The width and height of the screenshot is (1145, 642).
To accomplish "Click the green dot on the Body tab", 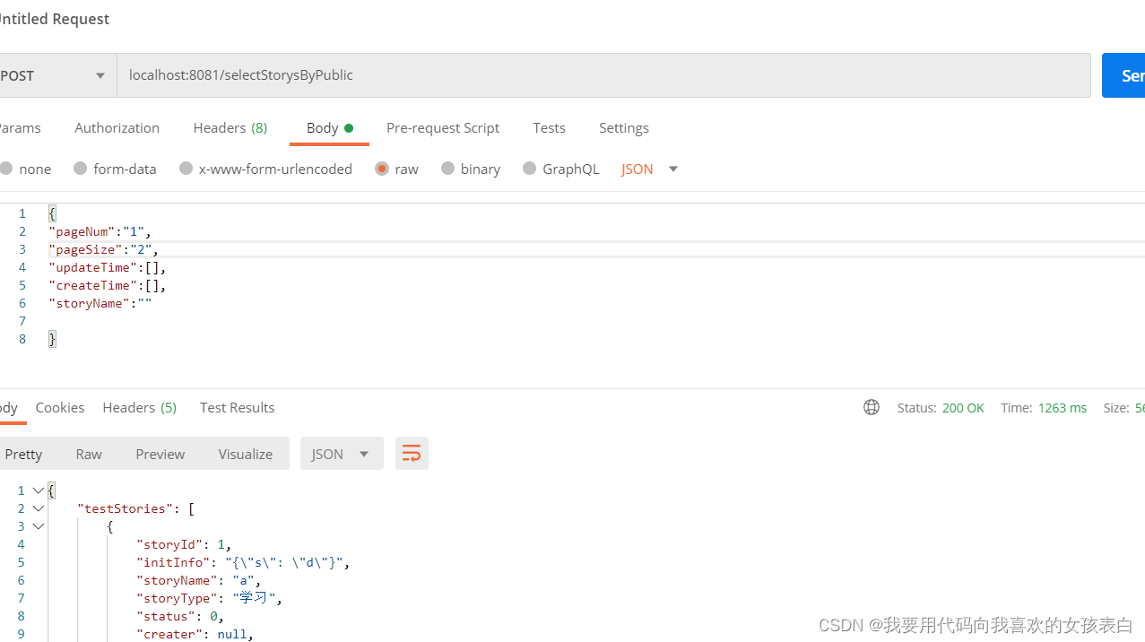I will click(348, 127).
